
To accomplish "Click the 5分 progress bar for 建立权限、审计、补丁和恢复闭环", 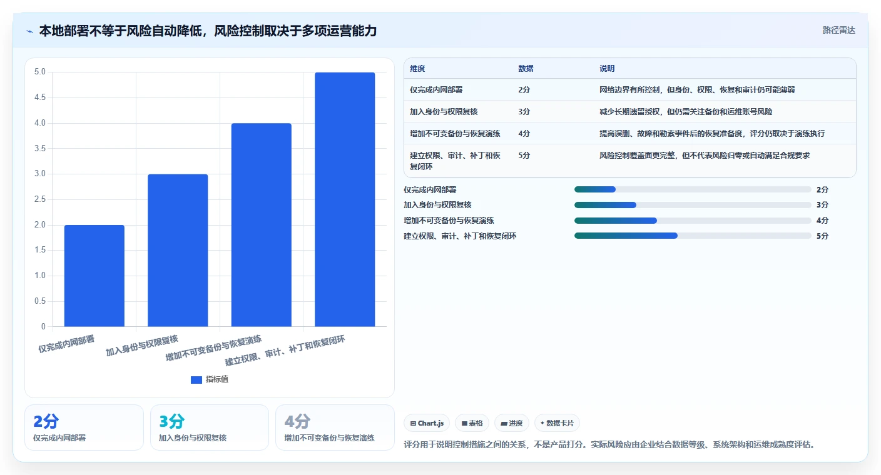I will coord(693,236).
